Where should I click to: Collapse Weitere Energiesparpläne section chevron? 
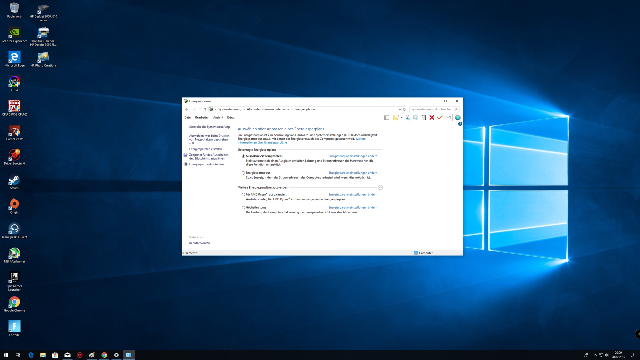pyautogui.click(x=380, y=187)
